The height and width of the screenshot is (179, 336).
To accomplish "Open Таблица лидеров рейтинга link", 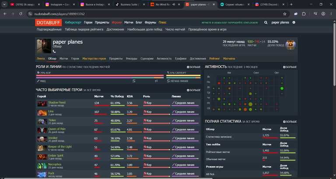I will coord(84,29).
